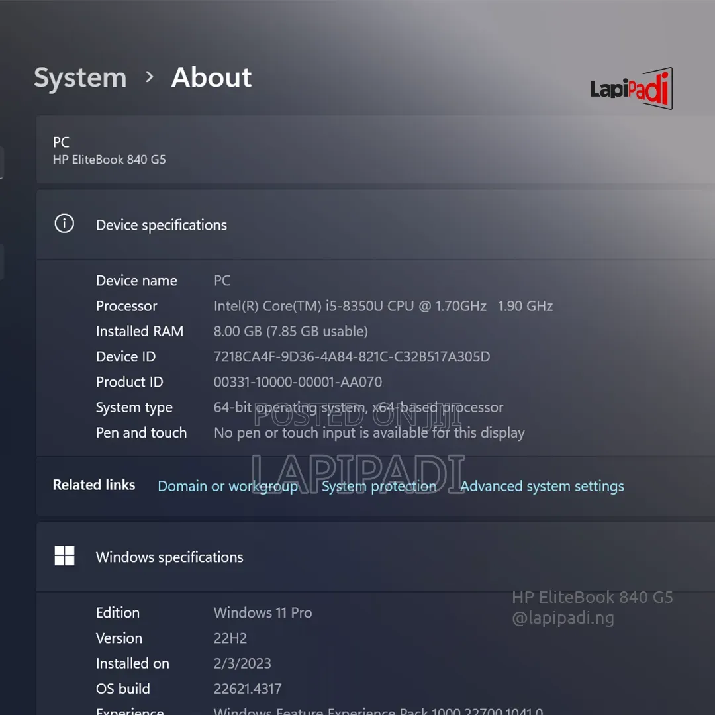Collapse the Windows specifications section header
The width and height of the screenshot is (715, 715).
(x=375, y=556)
